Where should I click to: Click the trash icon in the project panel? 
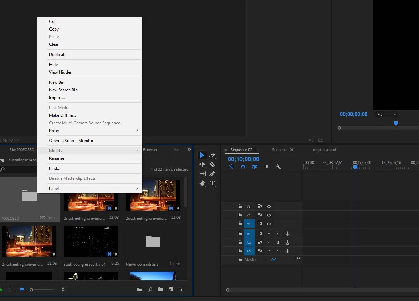point(181,289)
